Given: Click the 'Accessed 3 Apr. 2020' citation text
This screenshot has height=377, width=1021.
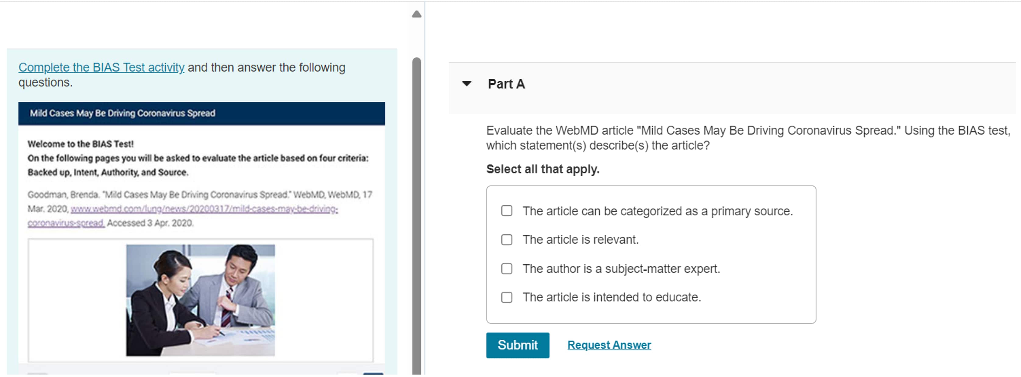Looking at the screenshot, I should tap(150, 223).
